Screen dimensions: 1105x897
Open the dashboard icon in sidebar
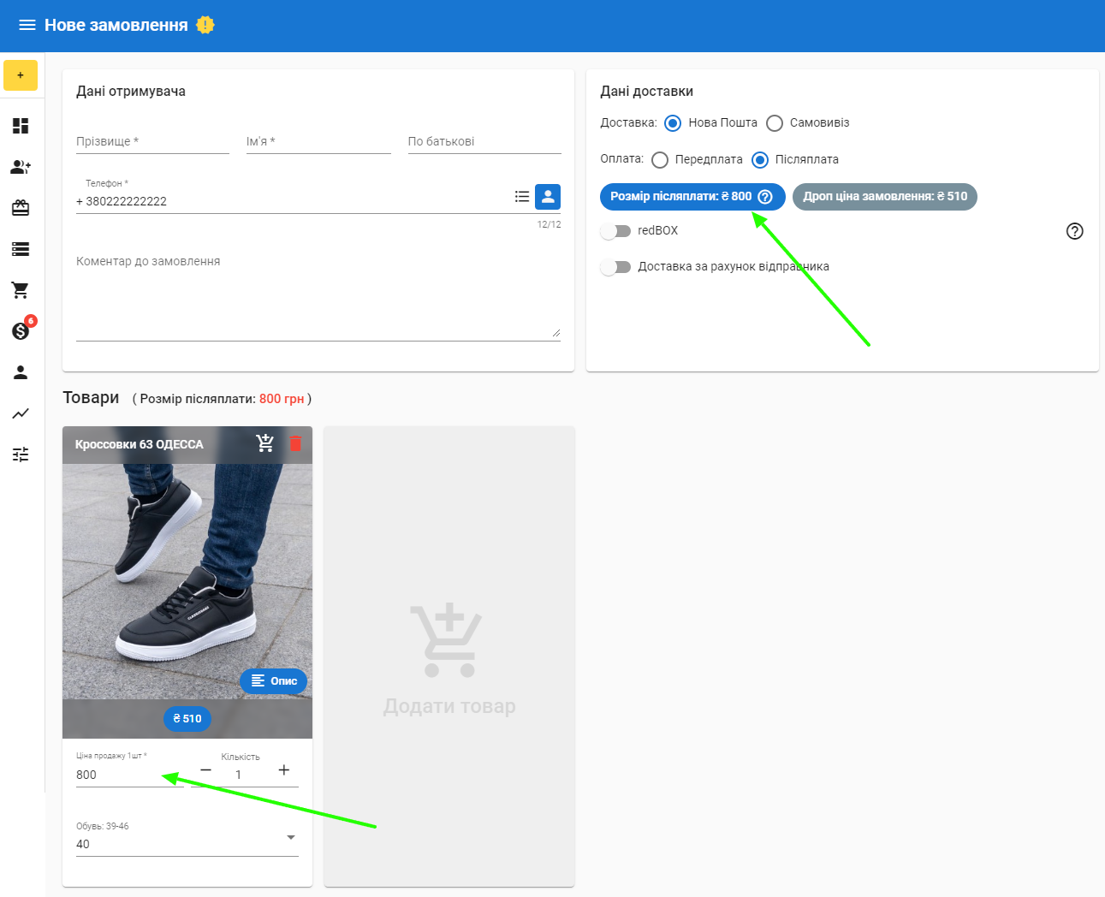point(21,126)
